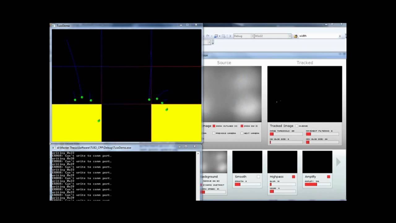Adjust the Amplify level slider
This screenshot has width=396, height=223.
click(x=318, y=184)
